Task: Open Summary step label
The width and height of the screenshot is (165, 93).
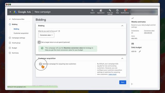Action: 15,53
